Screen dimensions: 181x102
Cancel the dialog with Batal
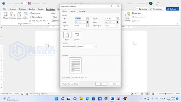(114, 84)
